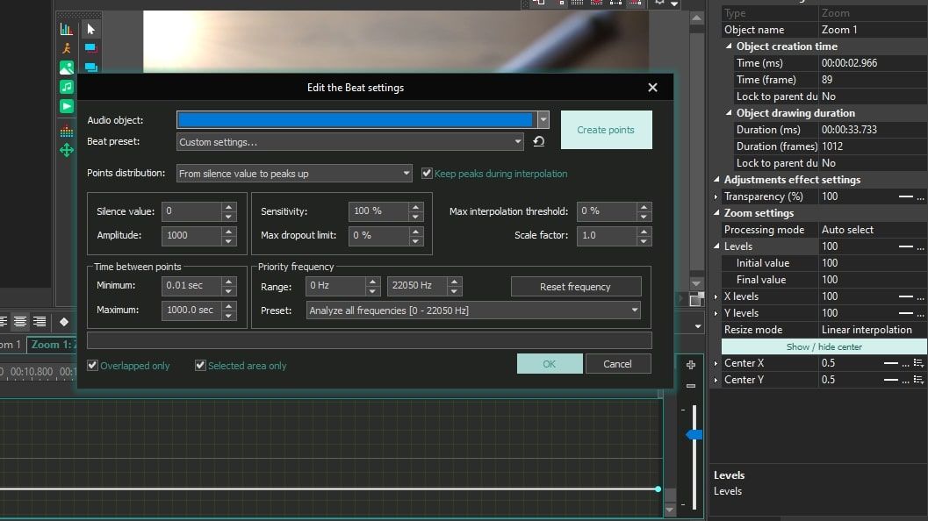Screen dimensions: 928x521
Task: Open the Beat preset Custom settings dropdown
Action: [x=516, y=141]
